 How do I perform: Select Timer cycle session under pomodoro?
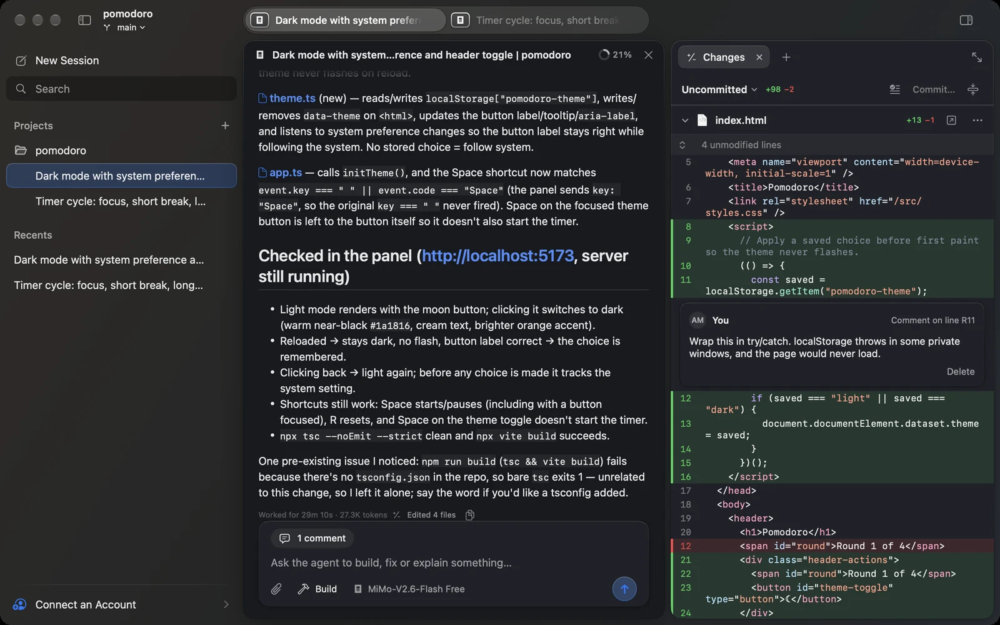pos(120,201)
